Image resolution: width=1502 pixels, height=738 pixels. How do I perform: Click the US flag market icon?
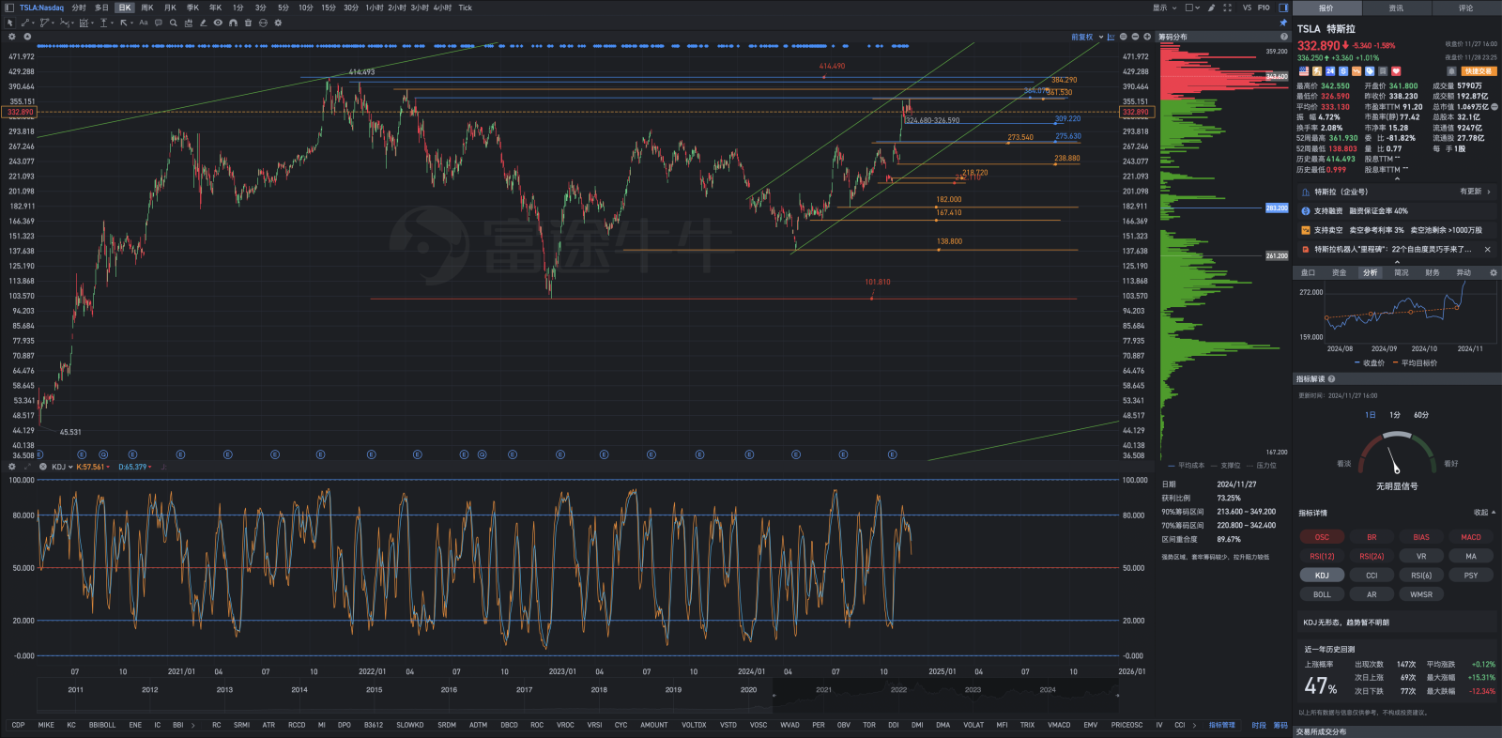1304,71
